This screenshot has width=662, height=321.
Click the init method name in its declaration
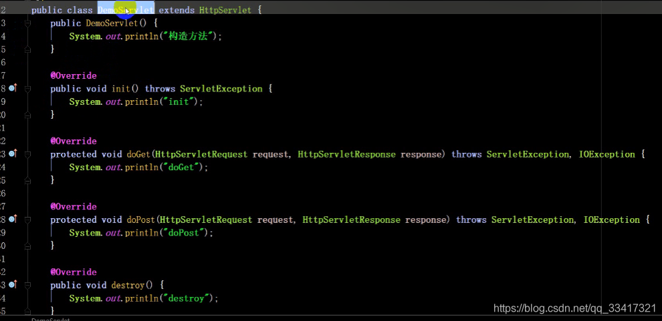[x=121, y=89]
